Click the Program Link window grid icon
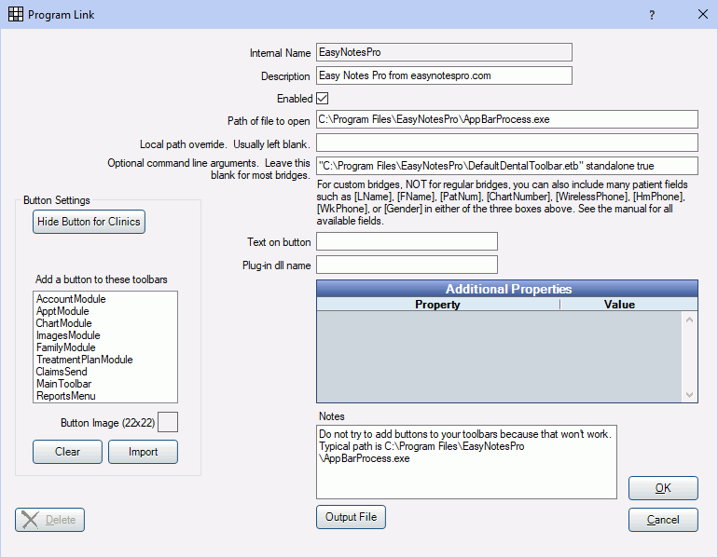Image resolution: width=718 pixels, height=558 pixels. 15,14
